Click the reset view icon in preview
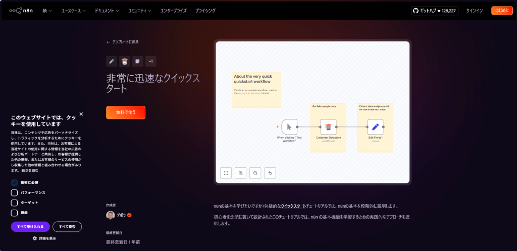The image size is (517, 251). coord(270,173)
